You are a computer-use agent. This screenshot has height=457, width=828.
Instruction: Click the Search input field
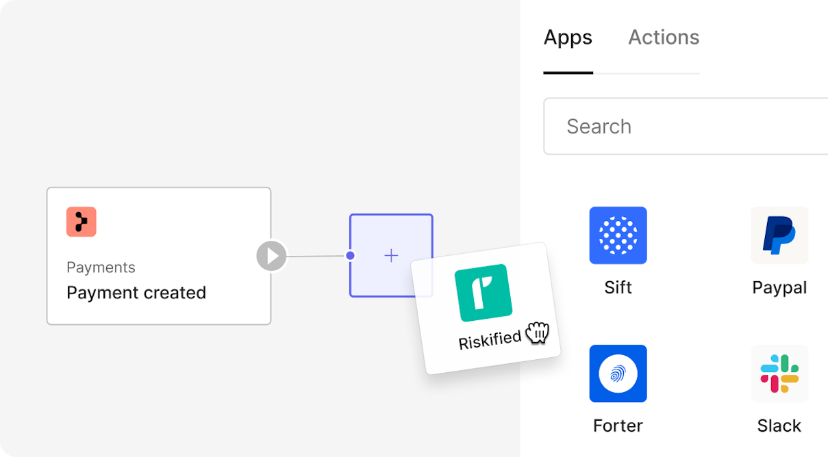coord(686,127)
